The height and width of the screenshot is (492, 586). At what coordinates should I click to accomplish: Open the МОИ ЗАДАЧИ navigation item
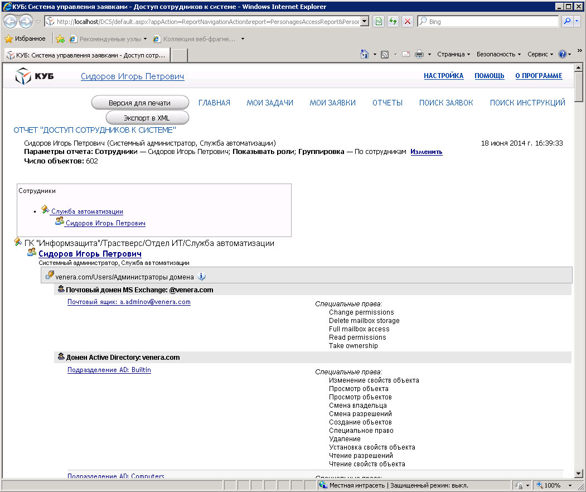pyautogui.click(x=270, y=103)
